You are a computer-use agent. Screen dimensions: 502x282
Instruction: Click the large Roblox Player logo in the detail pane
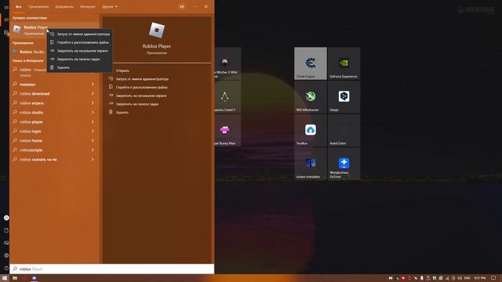[x=157, y=31]
